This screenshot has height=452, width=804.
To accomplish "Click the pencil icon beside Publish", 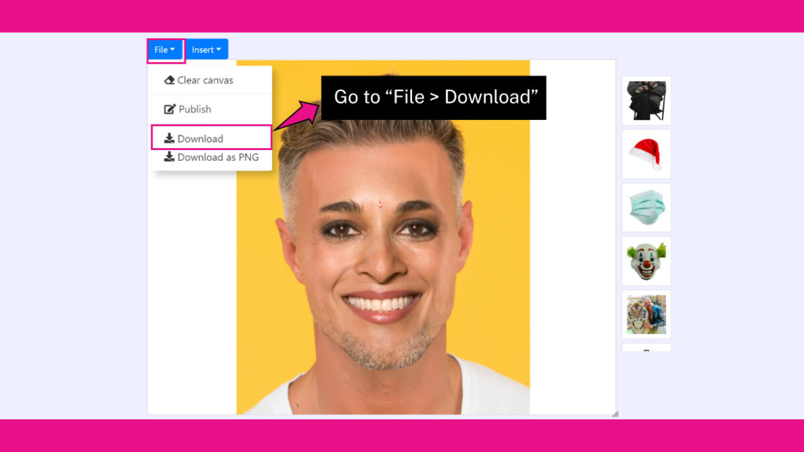I will point(170,108).
